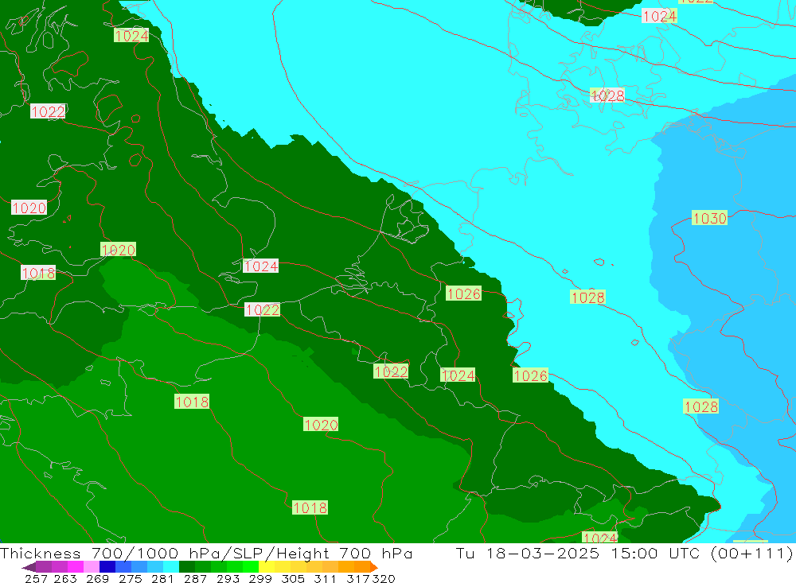Click legend value 281
Screen dimensions: 796x583
[x=162, y=578]
